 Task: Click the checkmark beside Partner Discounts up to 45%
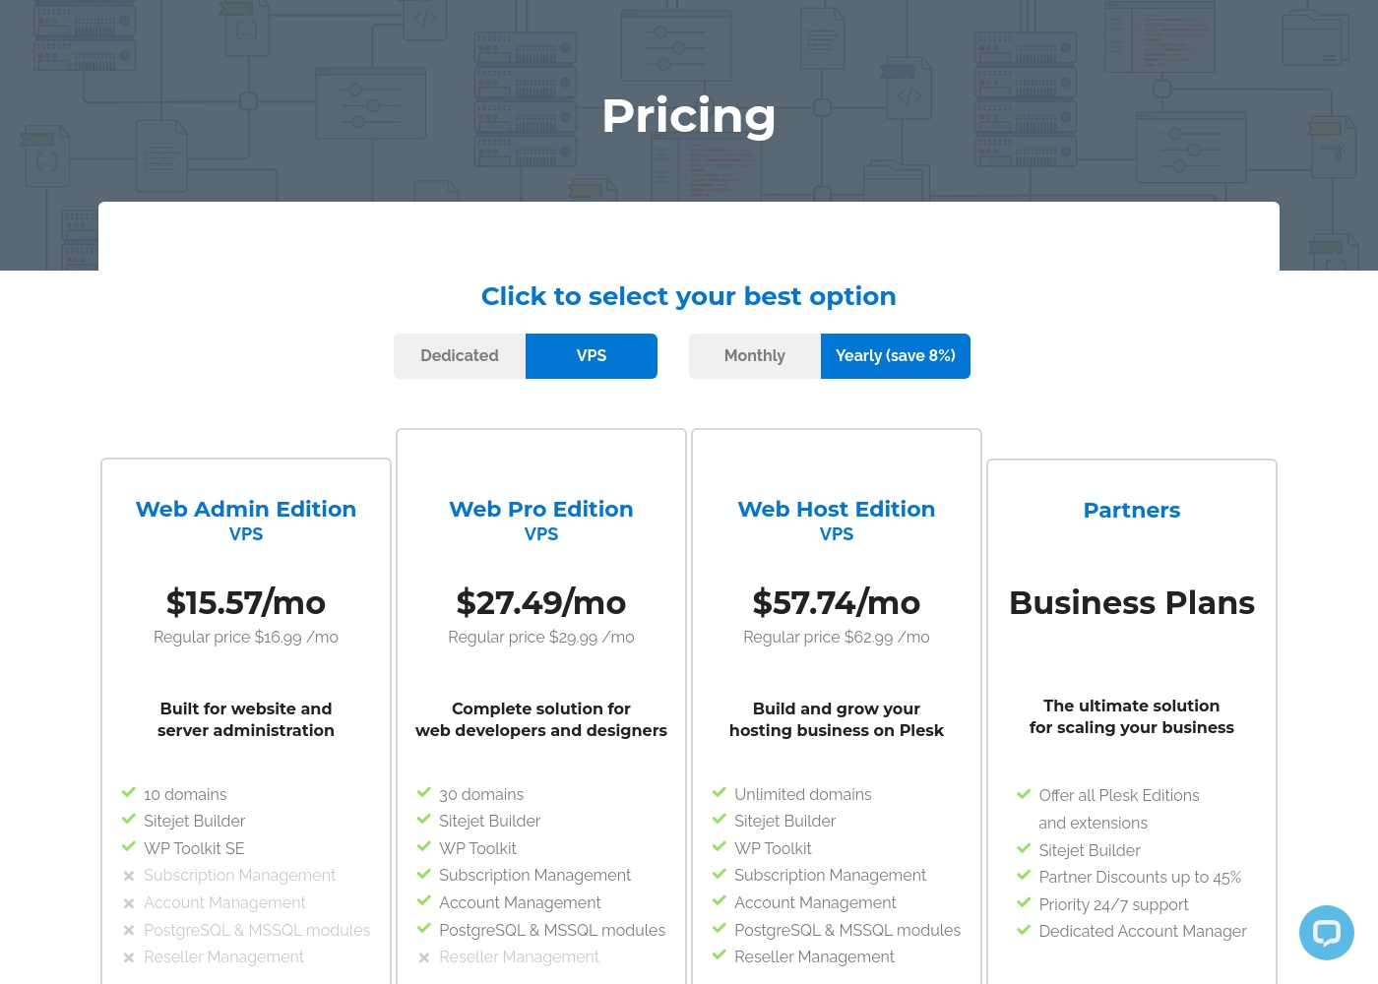[x=1024, y=875]
